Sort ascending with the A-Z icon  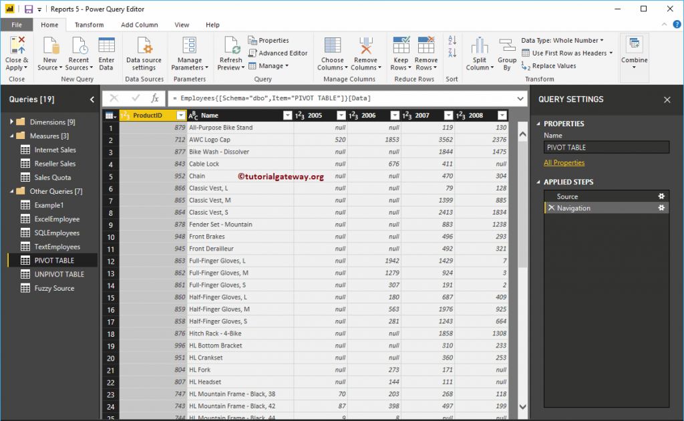452,41
